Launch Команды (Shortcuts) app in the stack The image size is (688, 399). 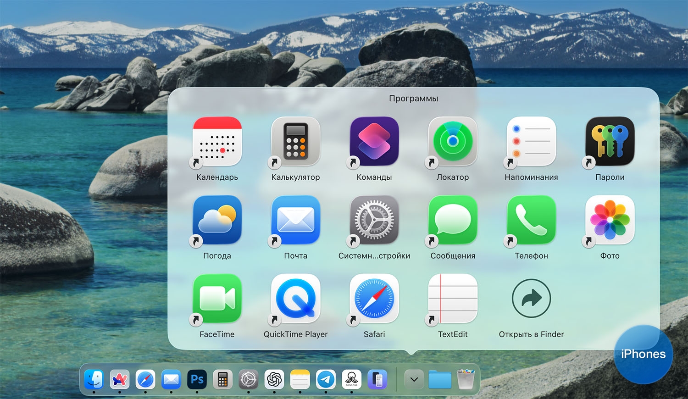pos(374,142)
